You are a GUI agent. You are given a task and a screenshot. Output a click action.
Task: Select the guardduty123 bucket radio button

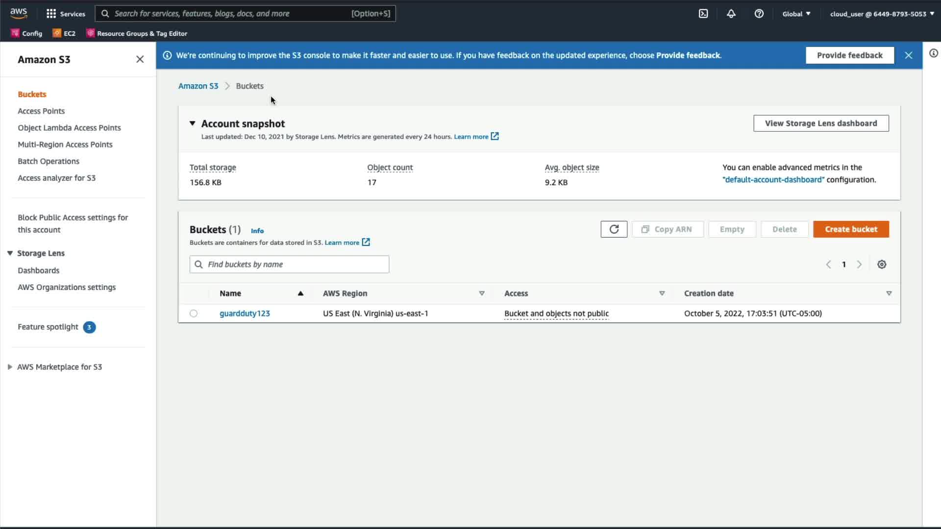[194, 313]
